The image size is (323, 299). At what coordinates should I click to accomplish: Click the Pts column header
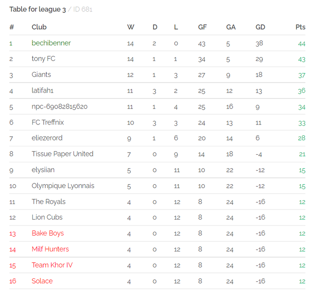coord(300,27)
